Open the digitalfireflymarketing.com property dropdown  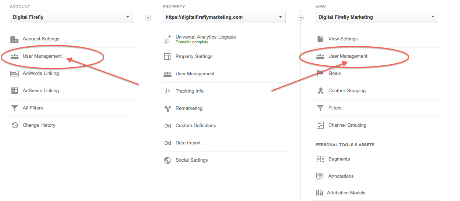pos(224,17)
